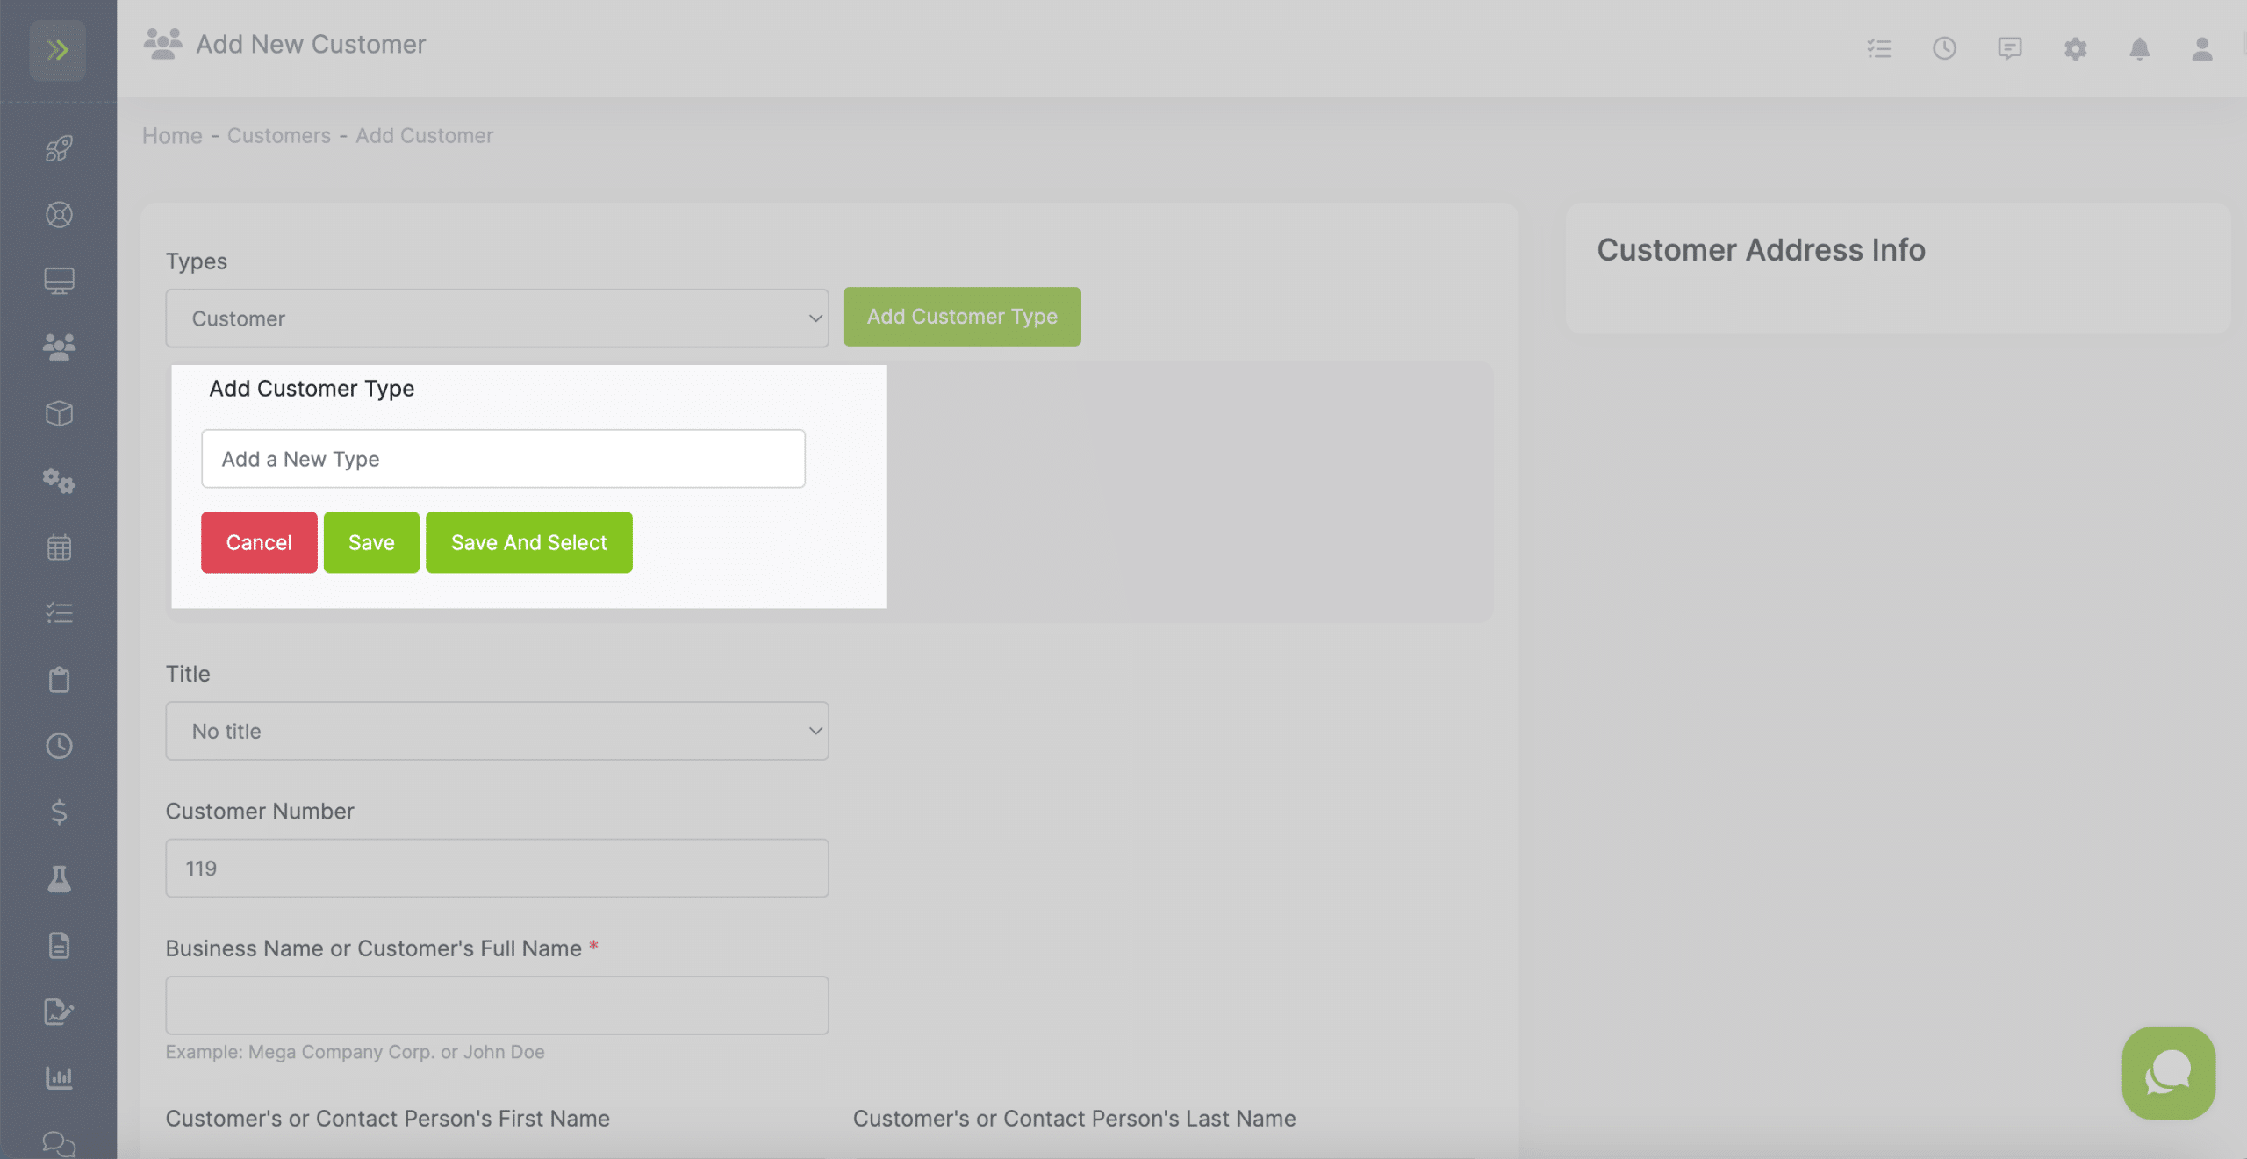2247x1159 pixels.
Task: Open the flask icon in sidebar
Action: click(x=59, y=878)
